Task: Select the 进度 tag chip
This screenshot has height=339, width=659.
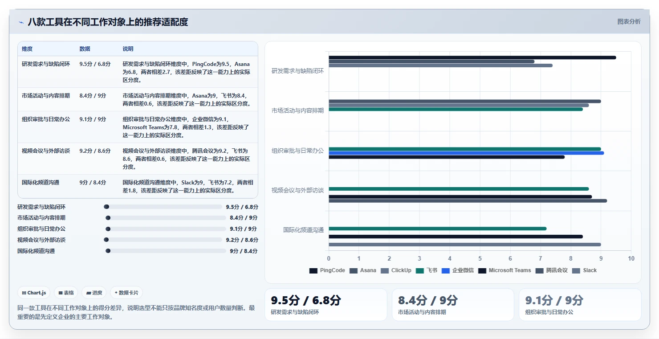Action: click(94, 293)
